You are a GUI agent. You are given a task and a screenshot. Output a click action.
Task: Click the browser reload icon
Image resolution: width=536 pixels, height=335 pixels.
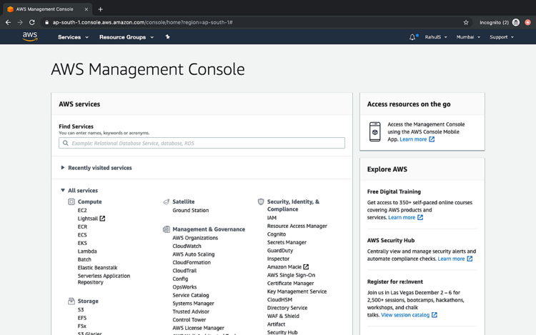pyautogui.click(x=32, y=22)
